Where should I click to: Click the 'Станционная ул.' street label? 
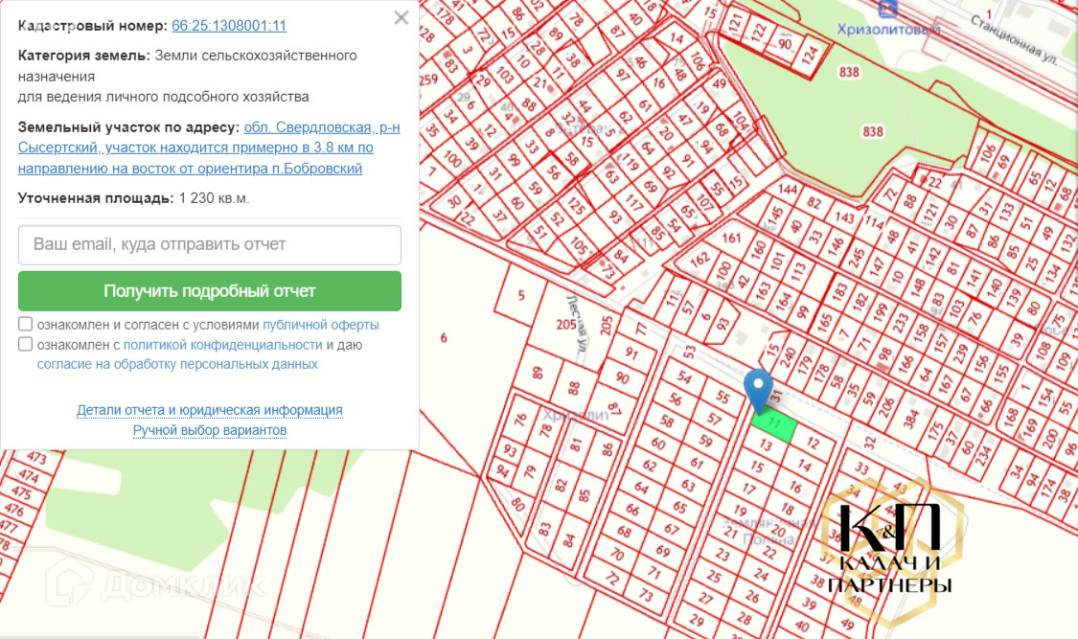click(x=1014, y=39)
